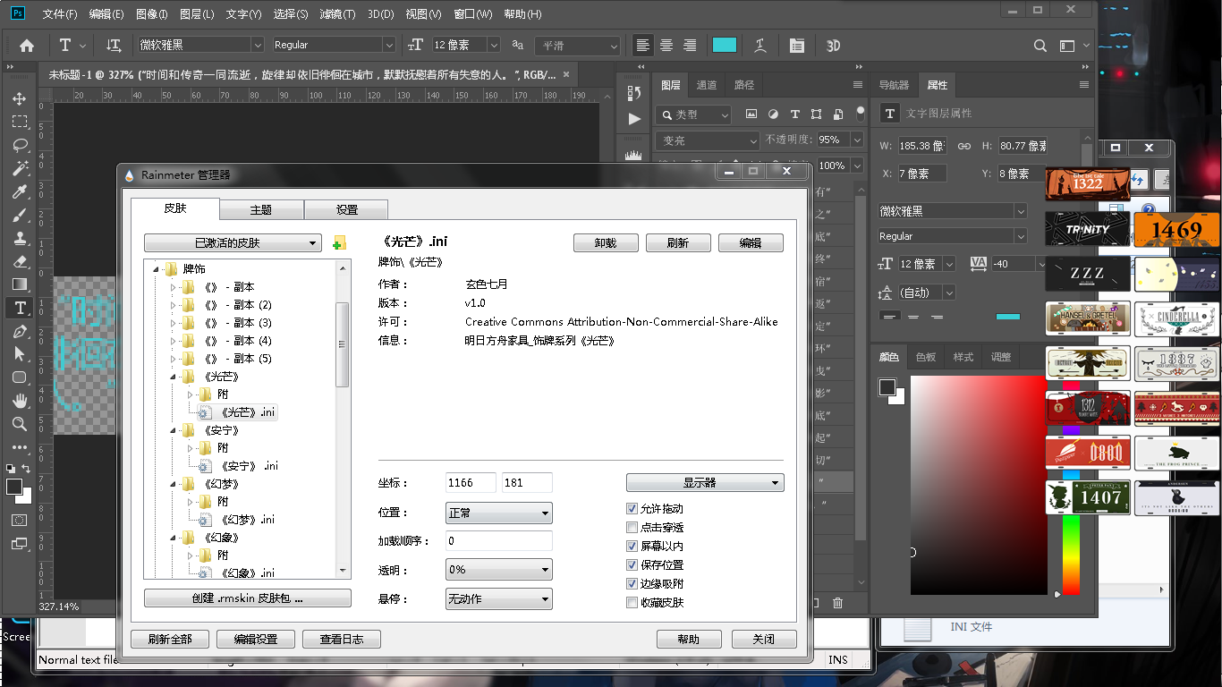Image resolution: width=1222 pixels, height=687 pixels.
Task: Open the anti-aliasing 平滑 dropdown
Action: coord(578,45)
